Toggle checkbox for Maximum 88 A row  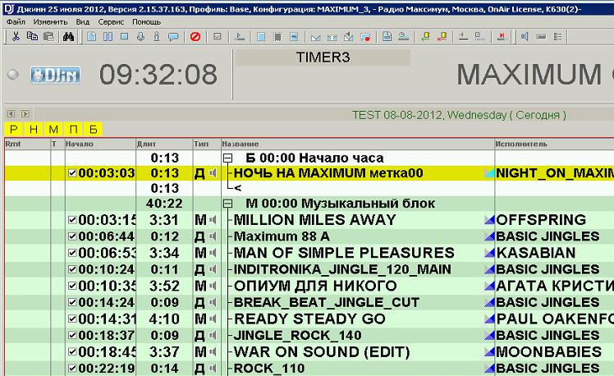click(x=72, y=236)
